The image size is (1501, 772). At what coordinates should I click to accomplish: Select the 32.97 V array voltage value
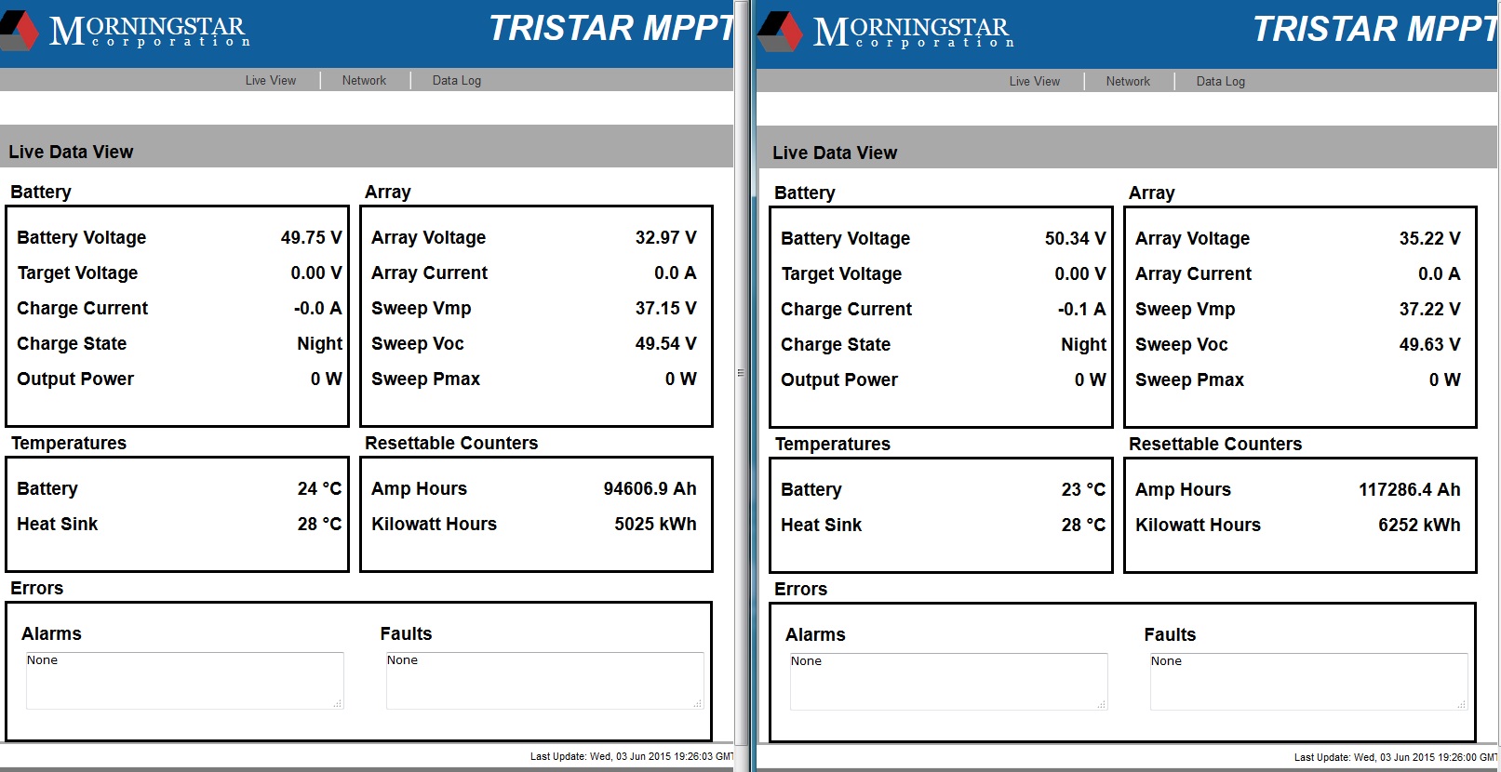click(x=666, y=237)
